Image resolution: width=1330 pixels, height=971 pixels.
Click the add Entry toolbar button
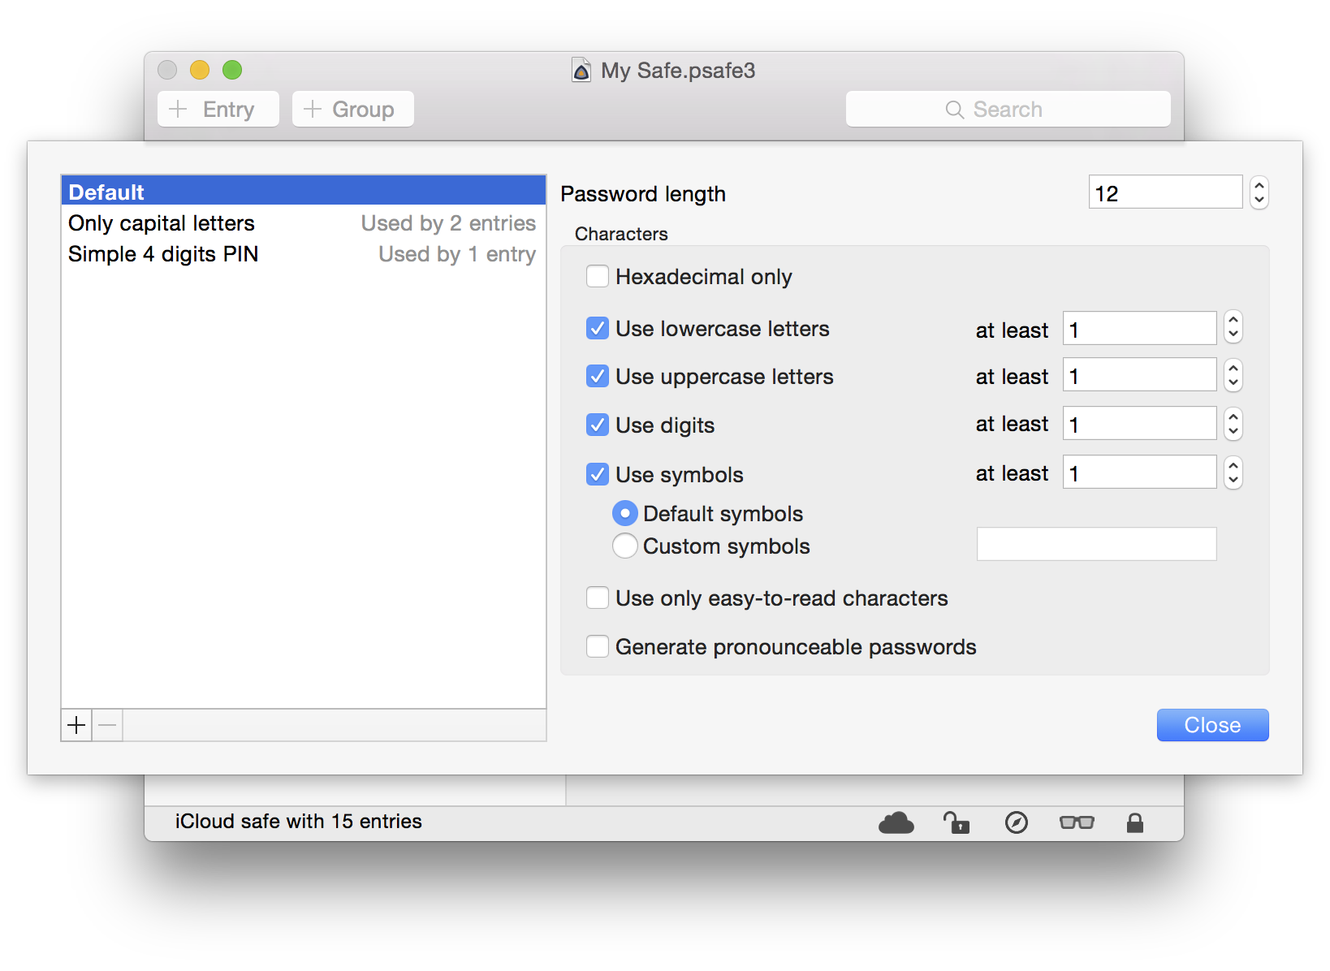point(218,110)
